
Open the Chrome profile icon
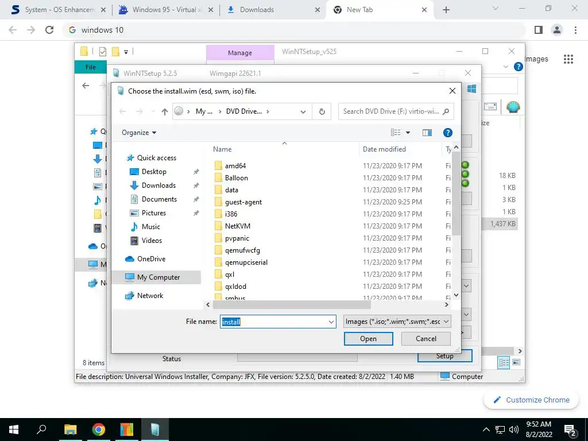[x=557, y=30]
